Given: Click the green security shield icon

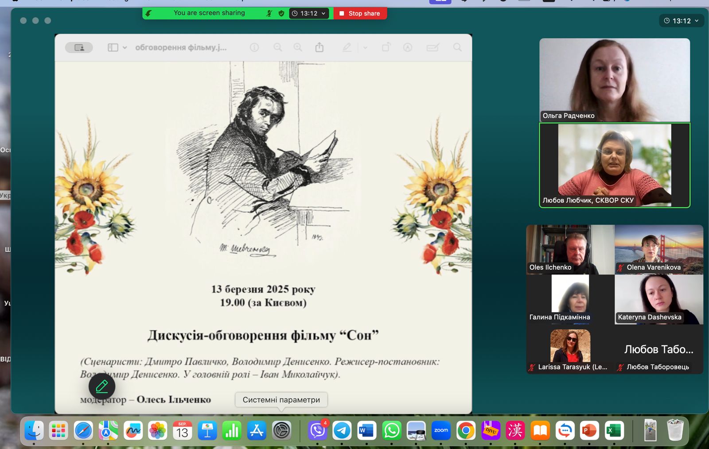Looking at the screenshot, I should (281, 13).
